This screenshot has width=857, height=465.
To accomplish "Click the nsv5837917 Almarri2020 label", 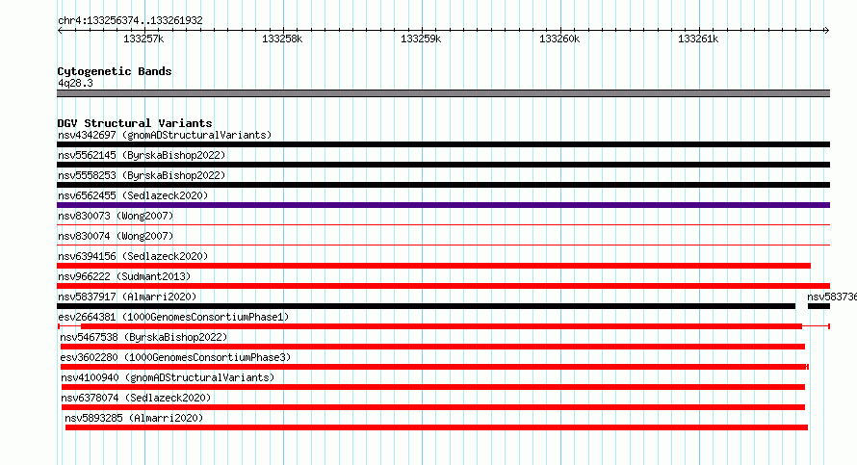I will (127, 297).
